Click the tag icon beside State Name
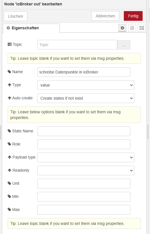 [x=9, y=131]
